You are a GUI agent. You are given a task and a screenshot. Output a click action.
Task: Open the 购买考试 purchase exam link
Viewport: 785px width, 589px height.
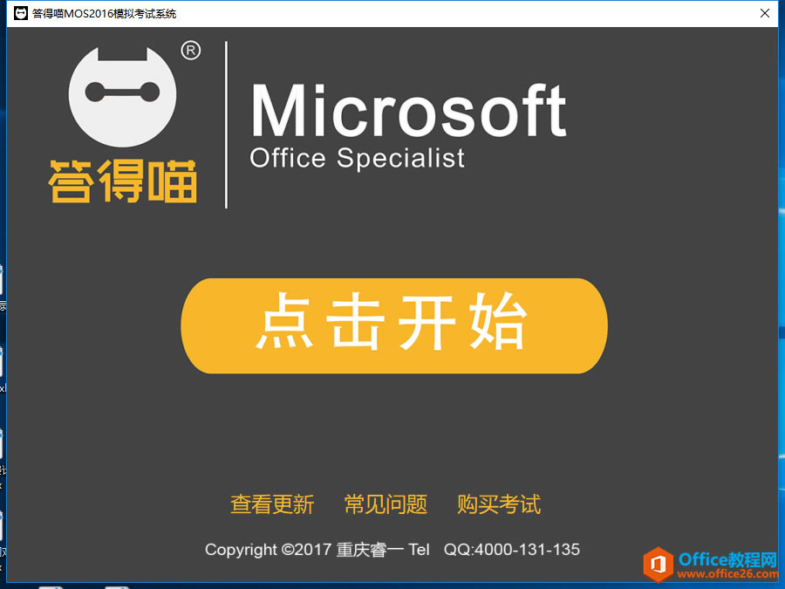pyautogui.click(x=498, y=504)
